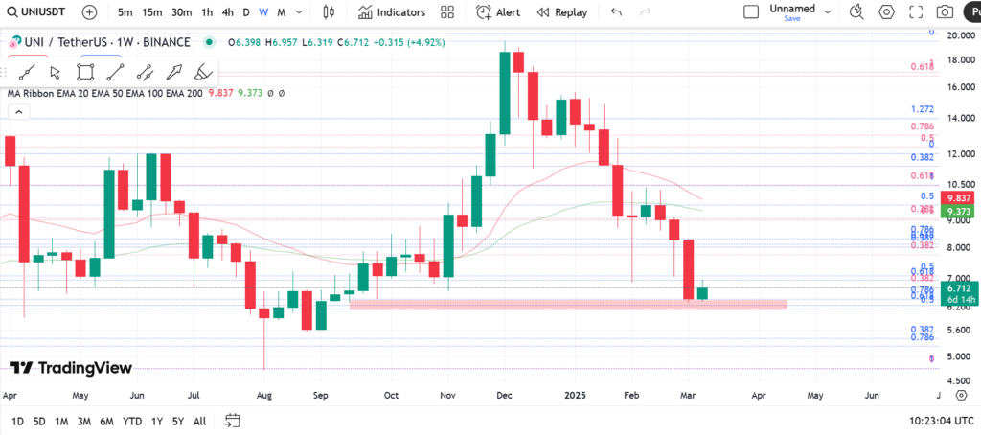981x435 pixels.
Task: Select the trend line drawing tool
Action: 26,72
